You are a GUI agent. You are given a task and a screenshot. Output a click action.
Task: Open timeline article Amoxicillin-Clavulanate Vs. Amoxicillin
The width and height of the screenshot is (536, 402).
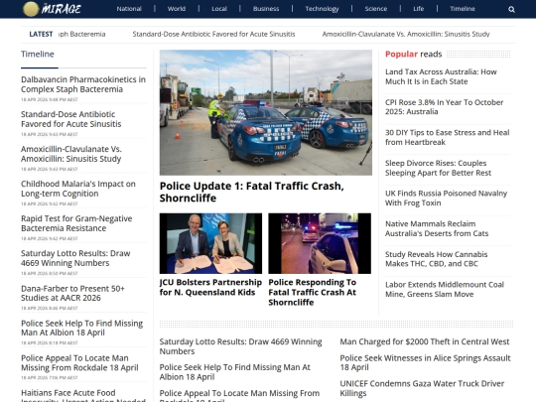71,154
